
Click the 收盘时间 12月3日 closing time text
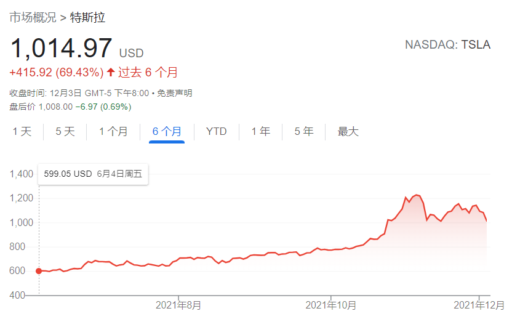pos(79,93)
